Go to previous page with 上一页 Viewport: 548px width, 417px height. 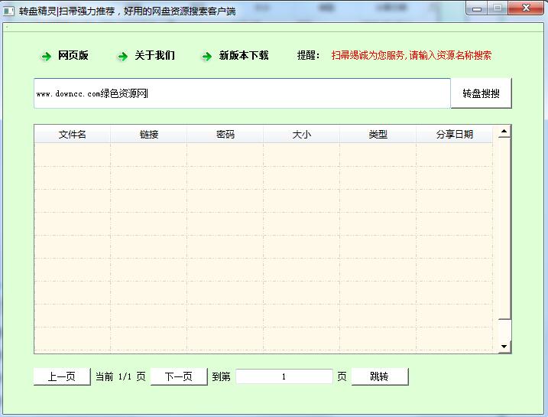pos(61,376)
